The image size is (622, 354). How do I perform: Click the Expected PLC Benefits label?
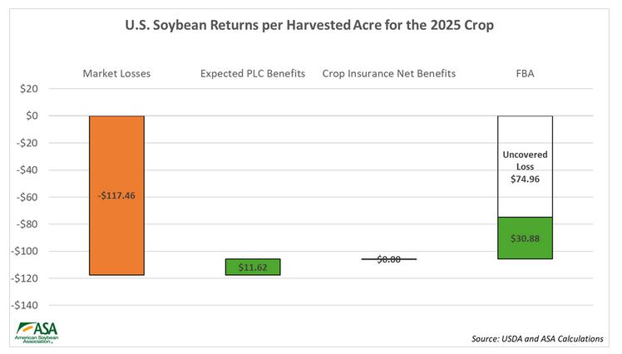(253, 73)
